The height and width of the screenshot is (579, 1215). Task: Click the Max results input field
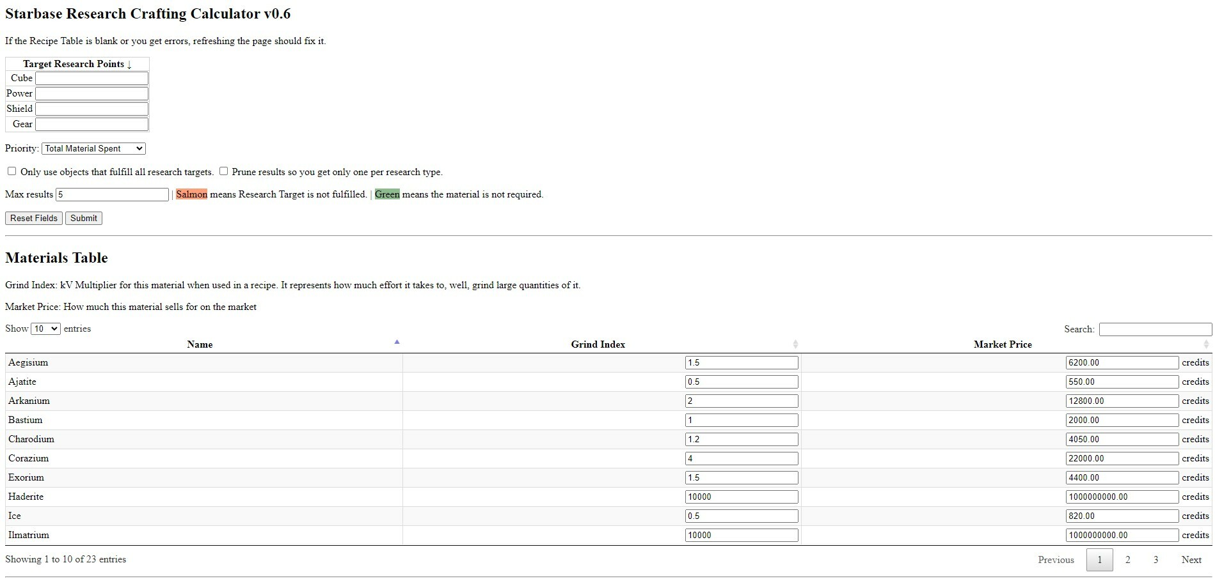pos(112,194)
